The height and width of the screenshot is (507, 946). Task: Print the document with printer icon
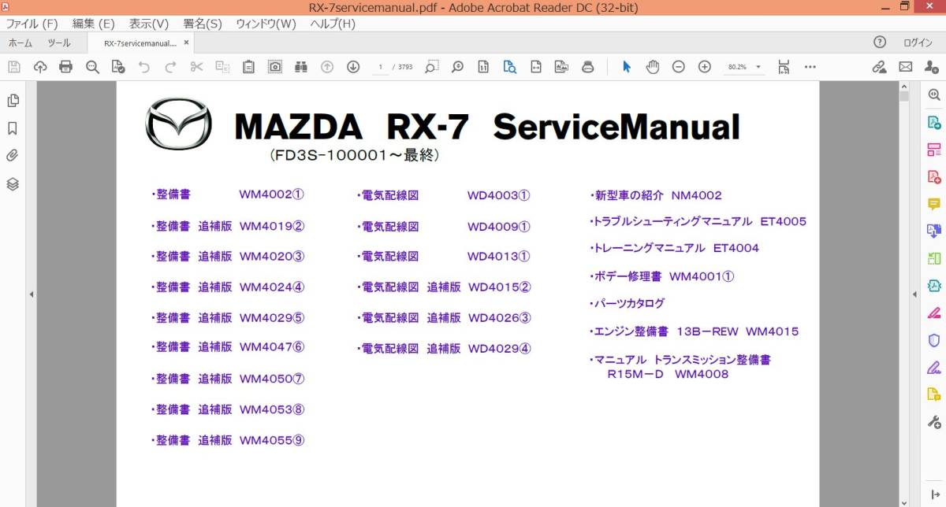point(66,67)
